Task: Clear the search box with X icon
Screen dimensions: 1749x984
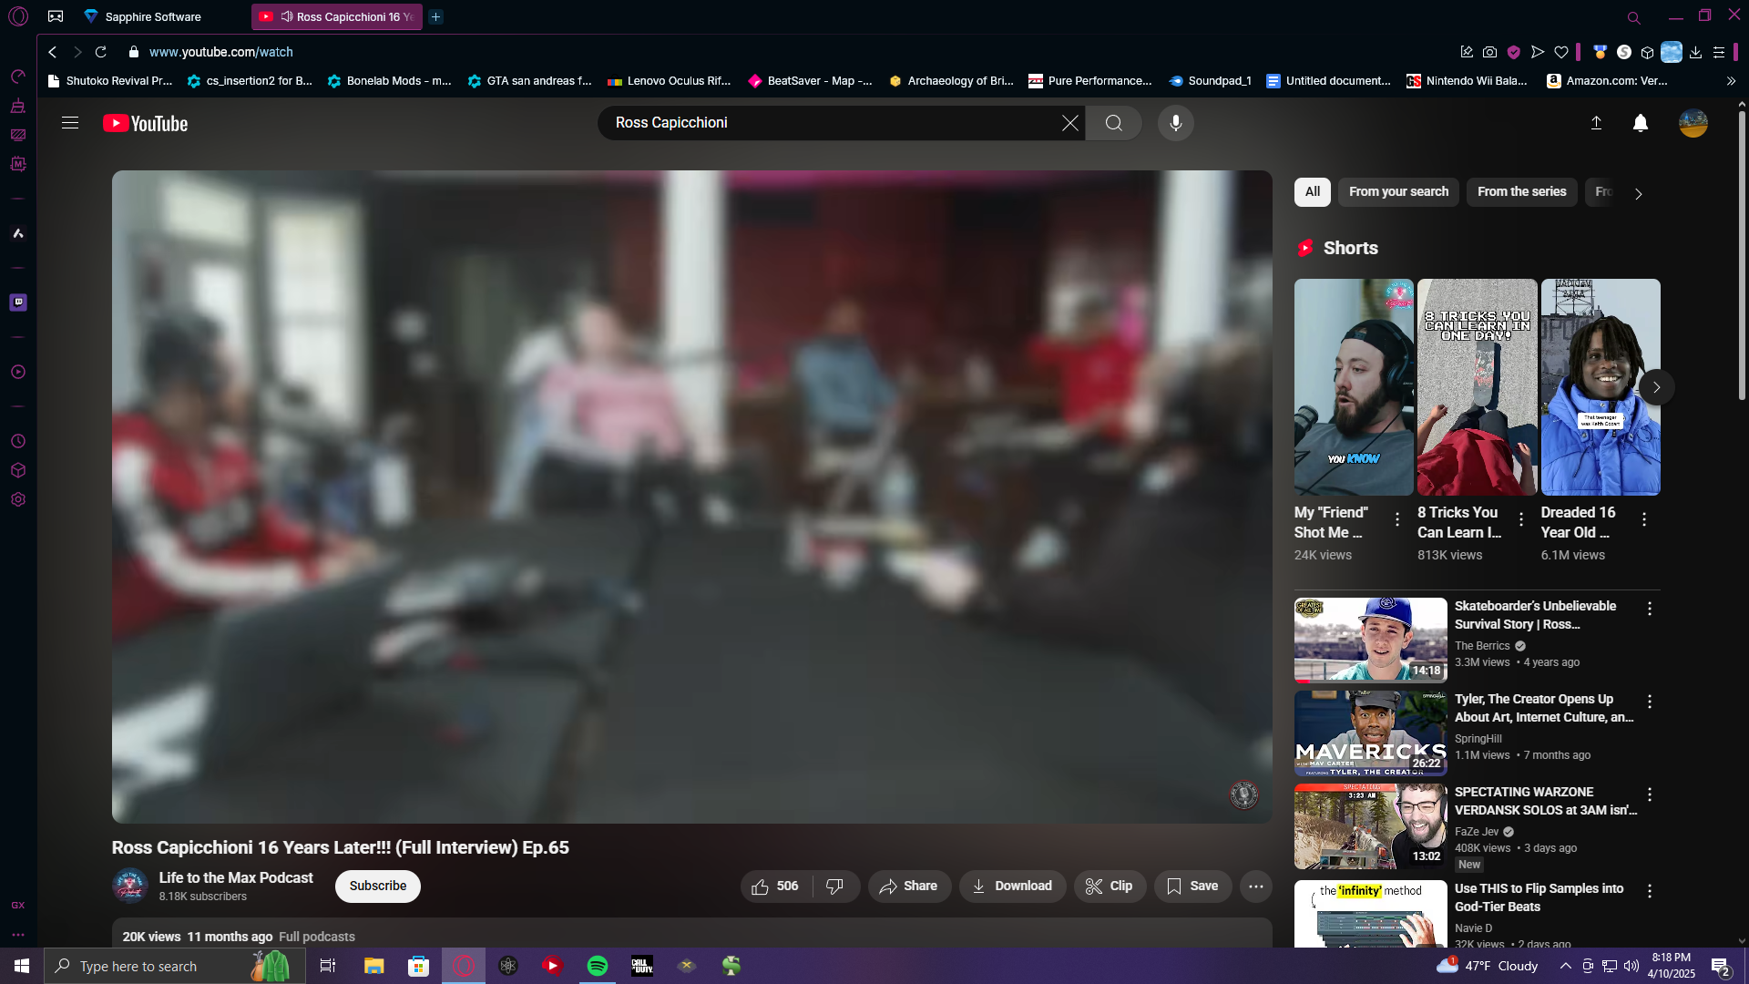Action: 1069,123
